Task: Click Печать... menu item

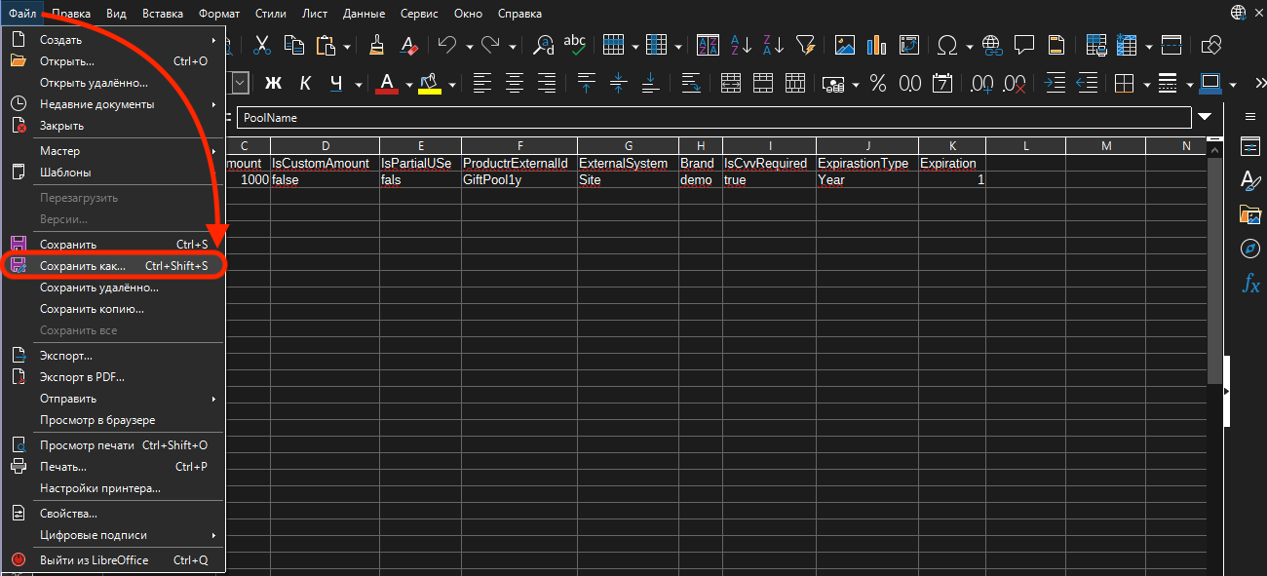Action: coord(113,467)
